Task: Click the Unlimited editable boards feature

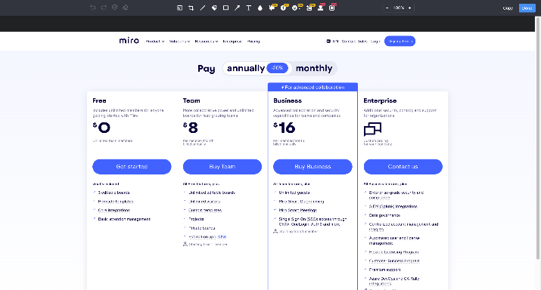Action: pyautogui.click(x=212, y=193)
